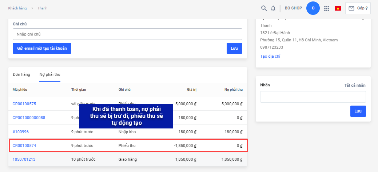This screenshot has height=172, width=378.
Task: Click the Nhãn tag input field
Action: coord(313,97)
